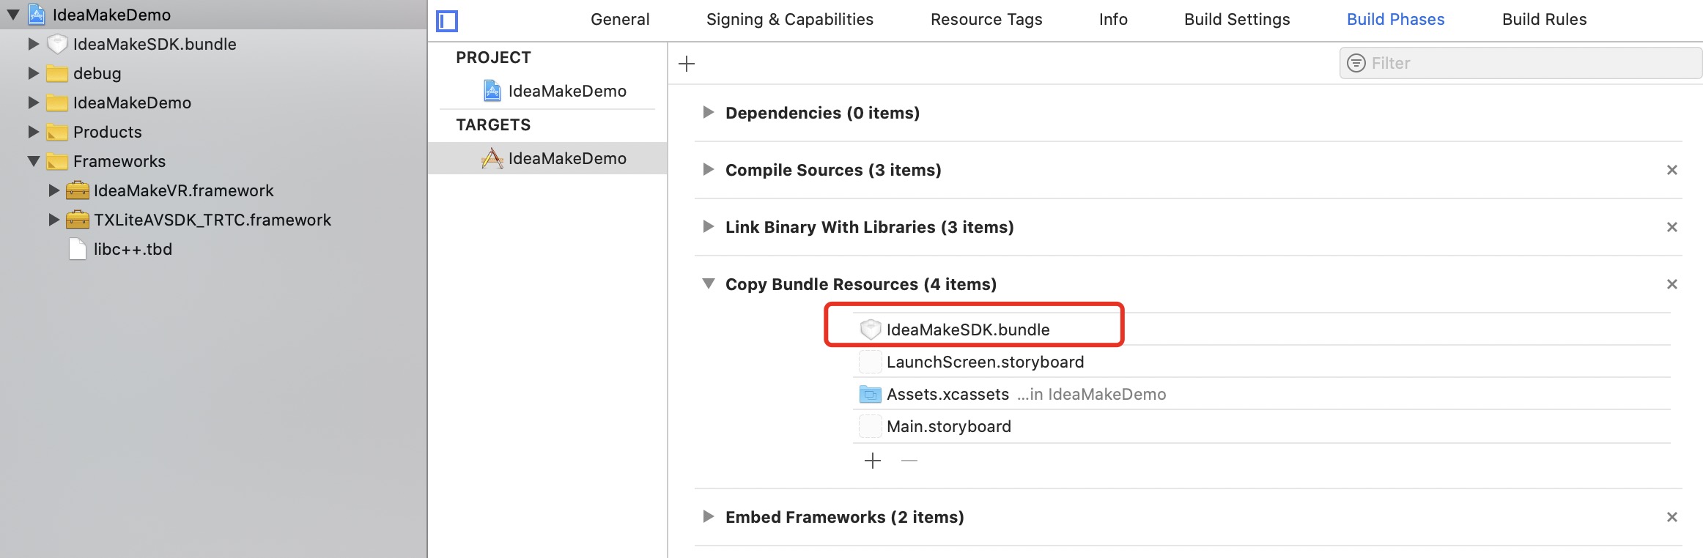Collapse the Copy Bundle Resources section
The width and height of the screenshot is (1703, 558).
point(708,283)
